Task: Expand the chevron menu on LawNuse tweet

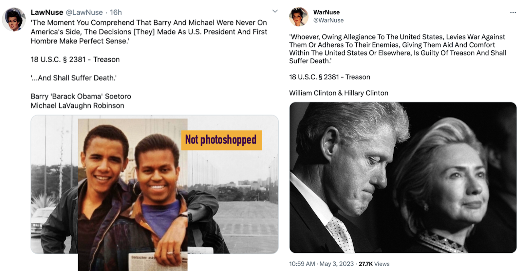Action: coord(275,11)
